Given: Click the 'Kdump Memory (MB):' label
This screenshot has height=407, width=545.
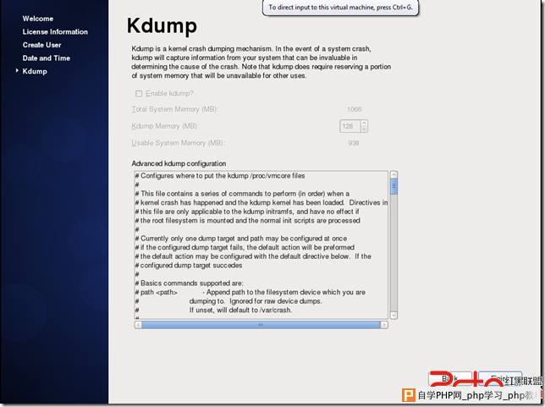Looking at the screenshot, I should click(x=165, y=126).
